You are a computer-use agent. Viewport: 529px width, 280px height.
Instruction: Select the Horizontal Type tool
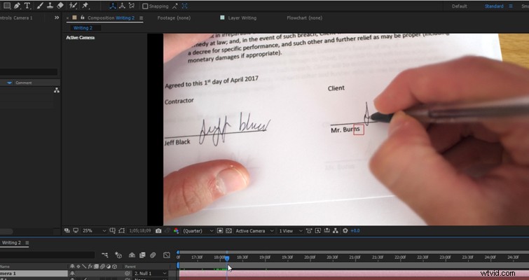(x=27, y=6)
